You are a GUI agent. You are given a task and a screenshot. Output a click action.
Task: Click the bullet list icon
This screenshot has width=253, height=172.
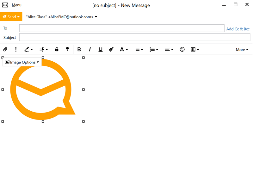137,49
